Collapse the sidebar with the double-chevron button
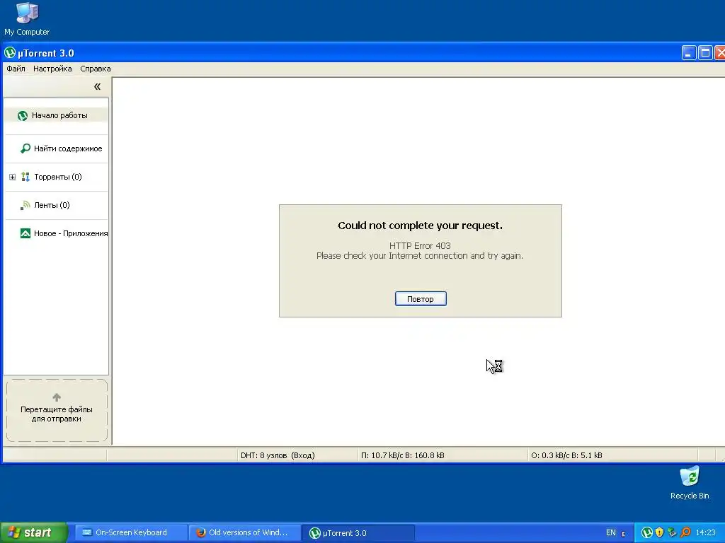 tap(97, 86)
